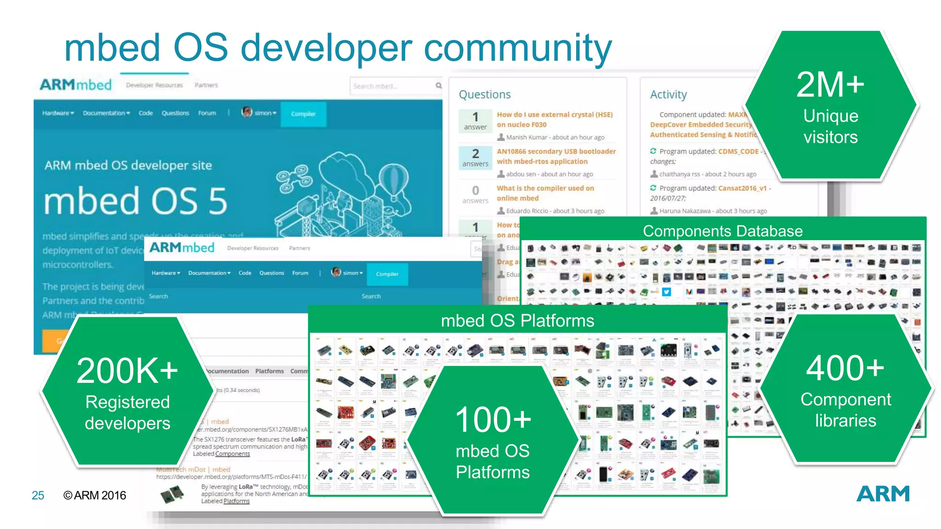Open the Hardware dropdown in front window navbar
This screenshot has height=529, width=941.
(166, 273)
